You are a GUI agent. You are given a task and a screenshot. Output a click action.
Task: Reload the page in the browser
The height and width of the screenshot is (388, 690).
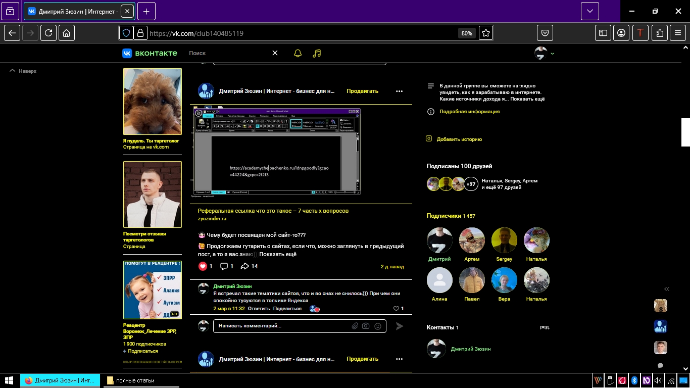pos(48,33)
